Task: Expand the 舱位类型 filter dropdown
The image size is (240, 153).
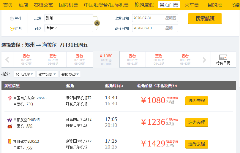Action: click(x=70, y=74)
